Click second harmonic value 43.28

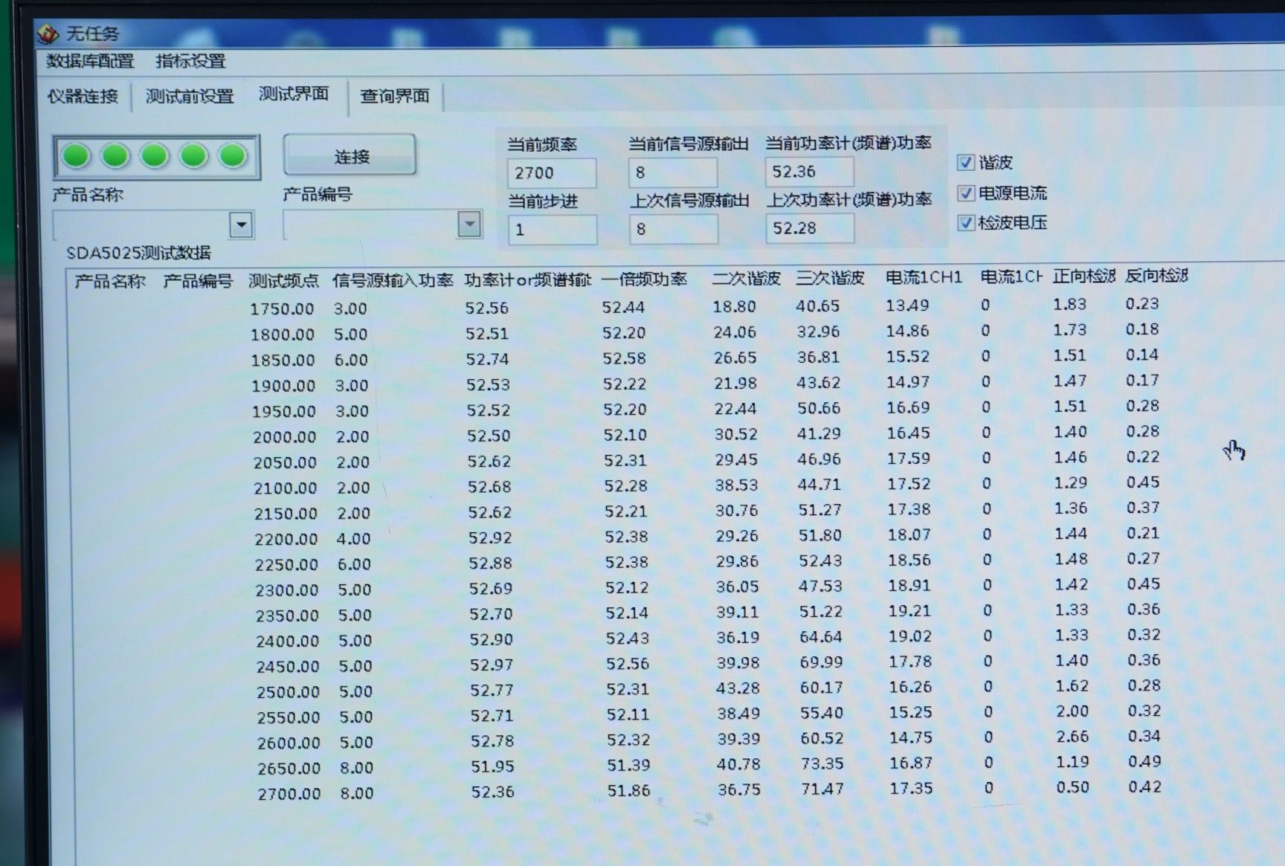pos(738,688)
